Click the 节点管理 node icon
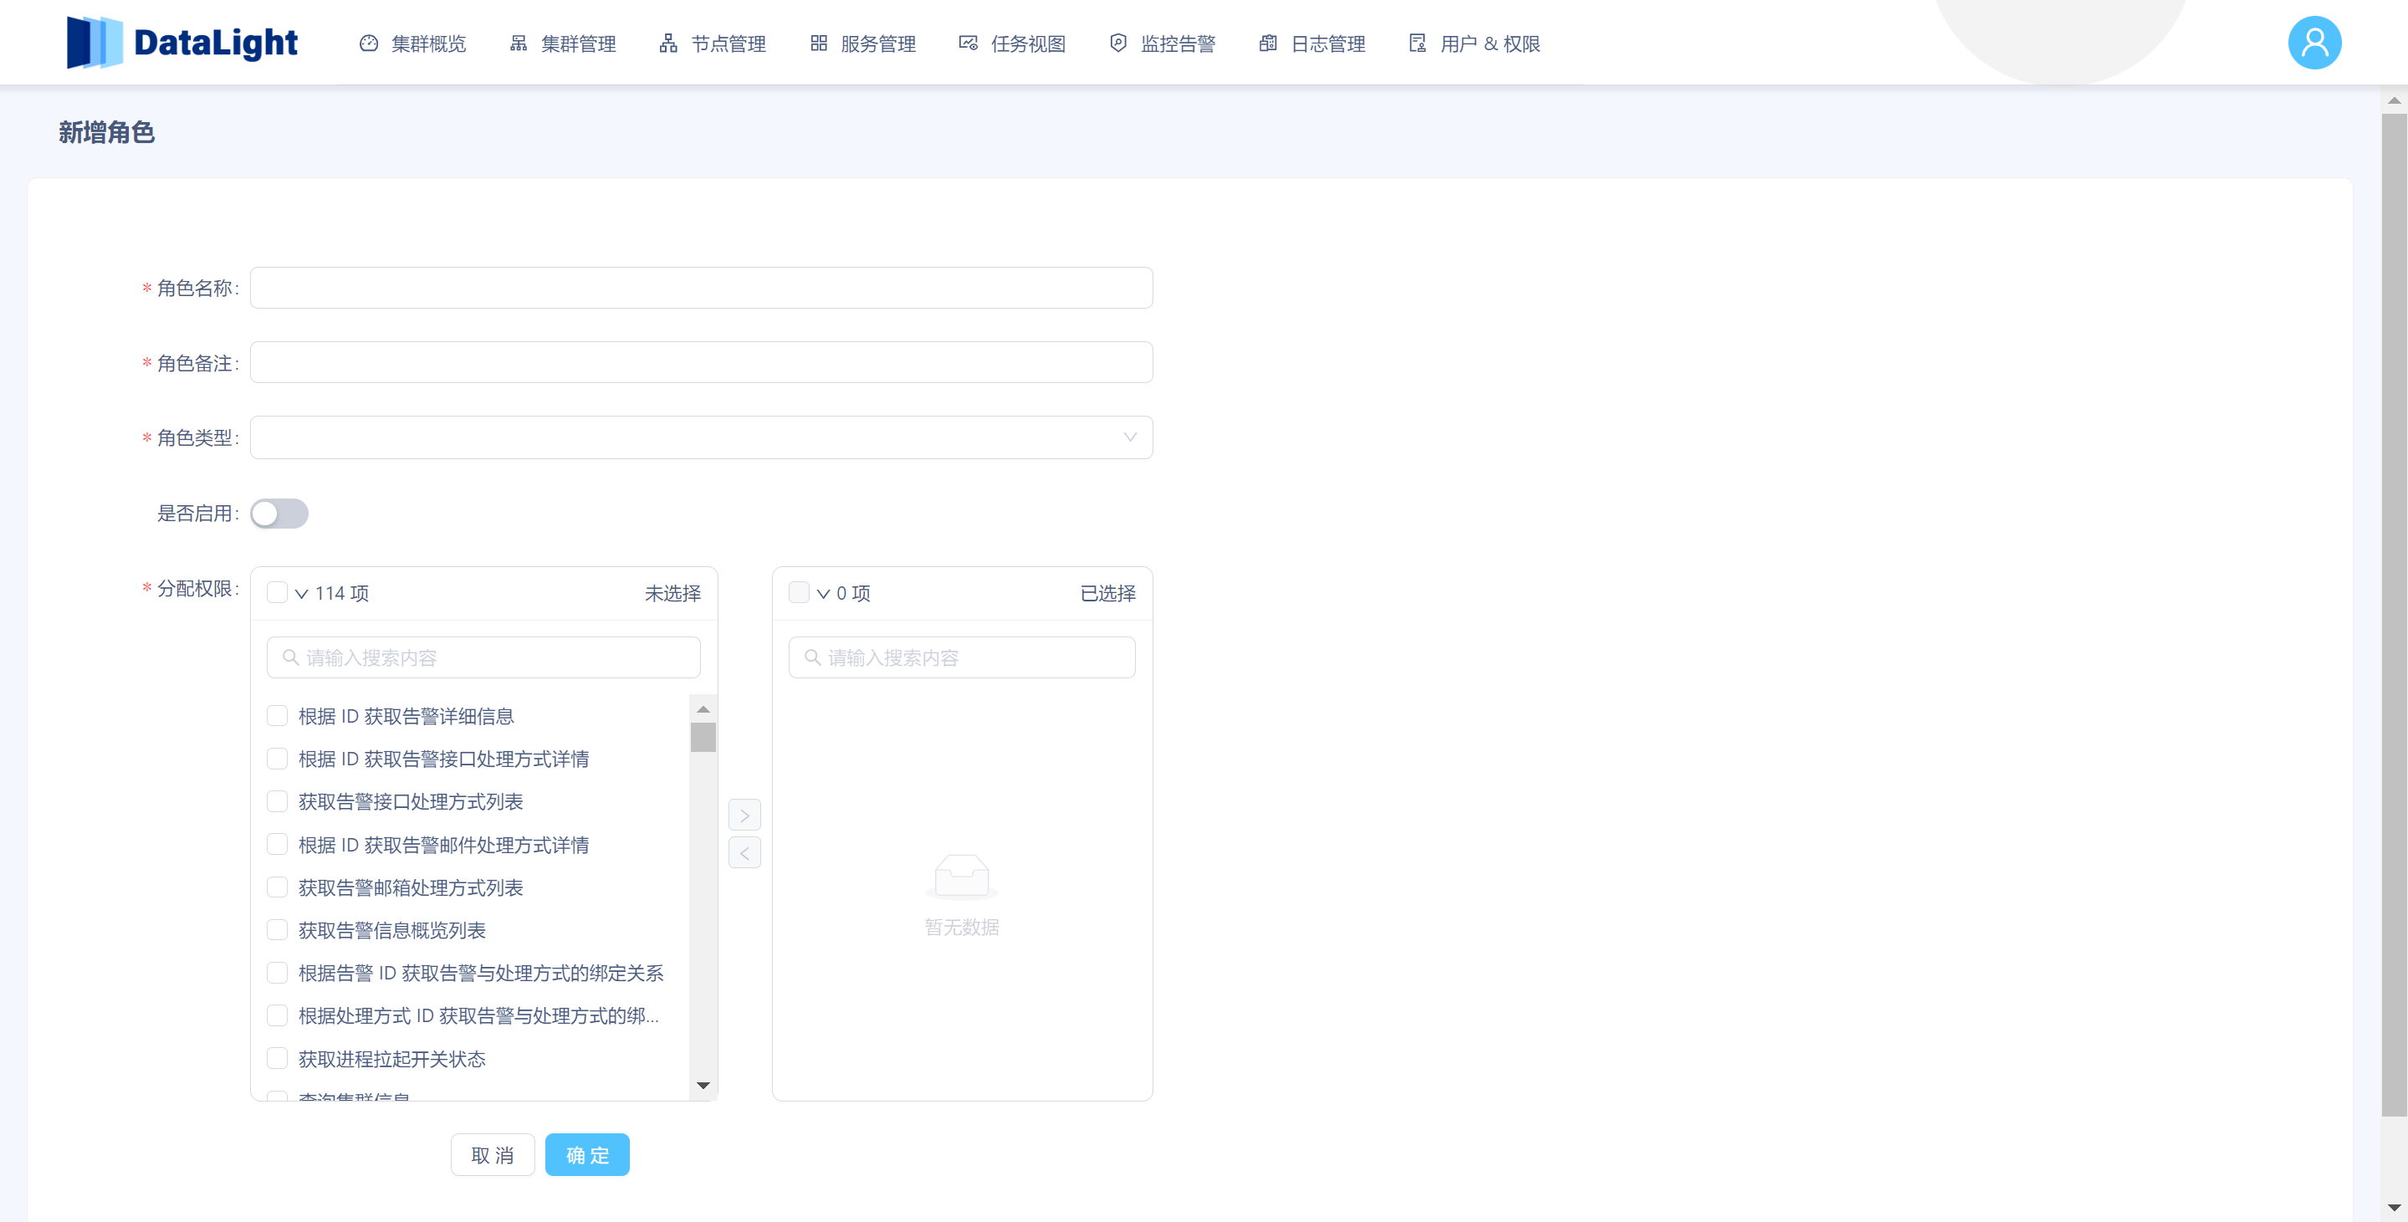The height and width of the screenshot is (1222, 2408). [x=668, y=43]
